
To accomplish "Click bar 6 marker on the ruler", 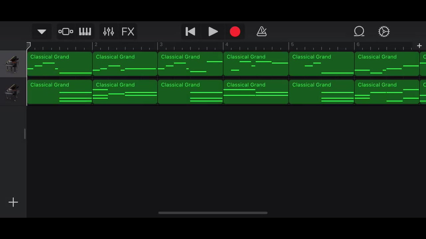I will (x=358, y=44).
